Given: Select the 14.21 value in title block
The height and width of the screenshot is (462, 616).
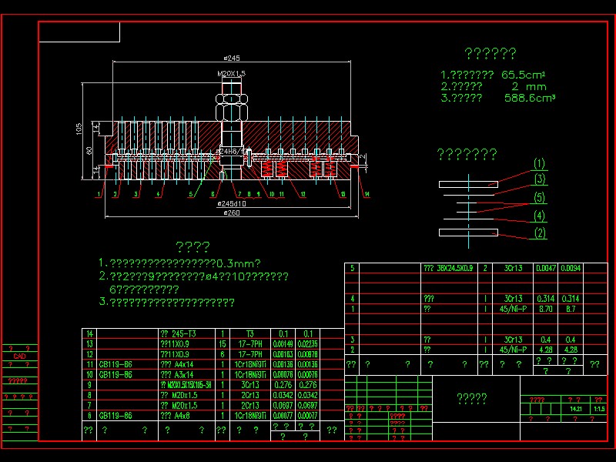Looking at the screenshot, I should [x=575, y=410].
